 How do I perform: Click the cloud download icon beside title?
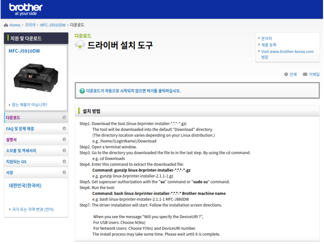80,45
